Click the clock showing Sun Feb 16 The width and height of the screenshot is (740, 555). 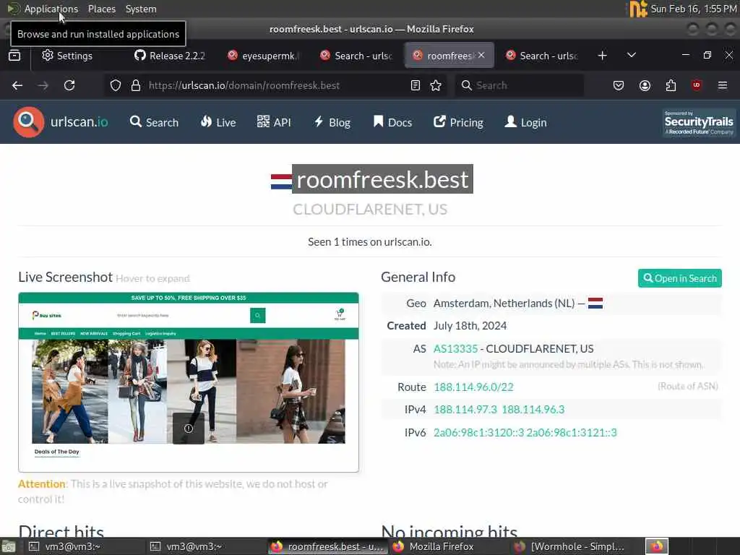point(694,9)
